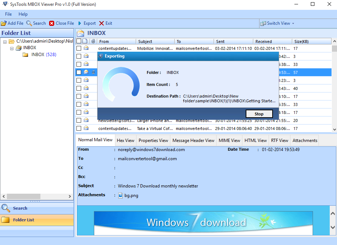Screen dimensions: 337x245
Task: Sort emails by the Sent column
Action: tap(233, 41)
